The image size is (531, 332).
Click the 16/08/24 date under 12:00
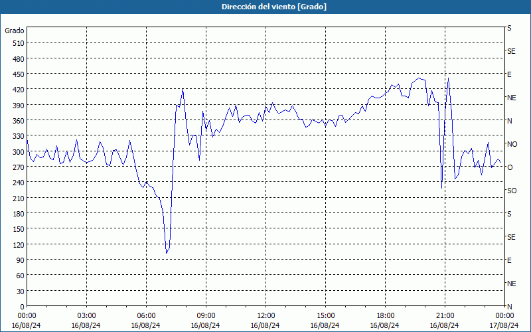point(265,325)
